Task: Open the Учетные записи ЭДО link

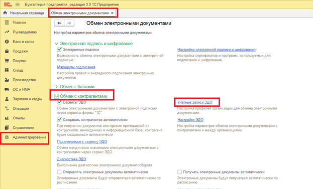Action: click(x=195, y=102)
